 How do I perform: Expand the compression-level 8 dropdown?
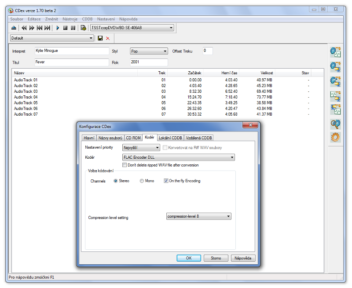click(x=199, y=216)
